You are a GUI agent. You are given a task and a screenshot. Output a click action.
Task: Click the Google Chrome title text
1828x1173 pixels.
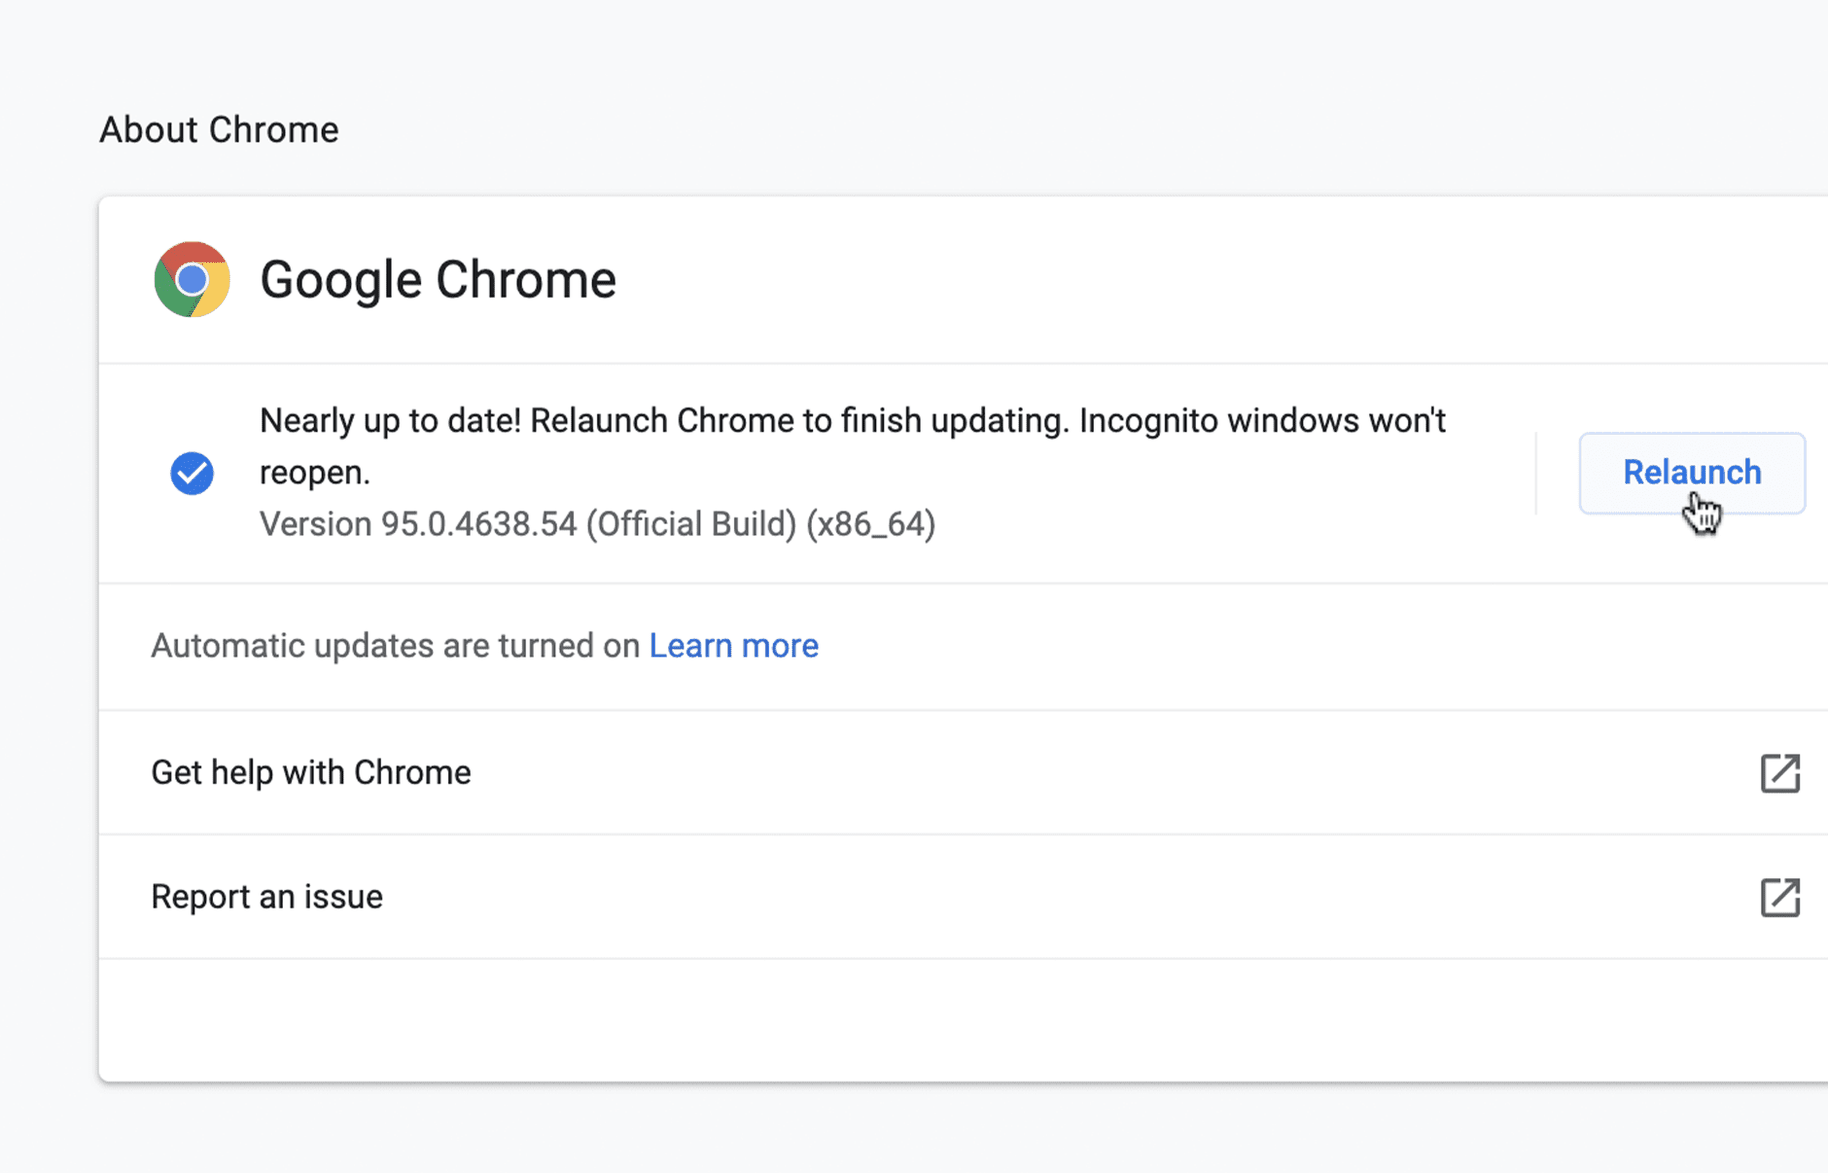[x=438, y=280]
